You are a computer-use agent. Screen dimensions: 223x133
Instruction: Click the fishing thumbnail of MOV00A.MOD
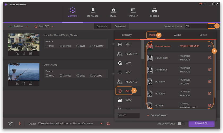pos(24,72)
